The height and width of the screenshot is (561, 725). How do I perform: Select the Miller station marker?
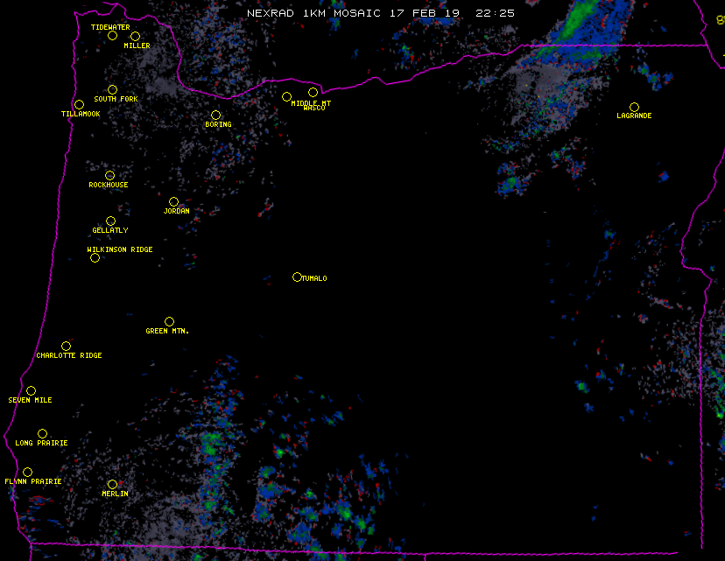[x=135, y=36]
